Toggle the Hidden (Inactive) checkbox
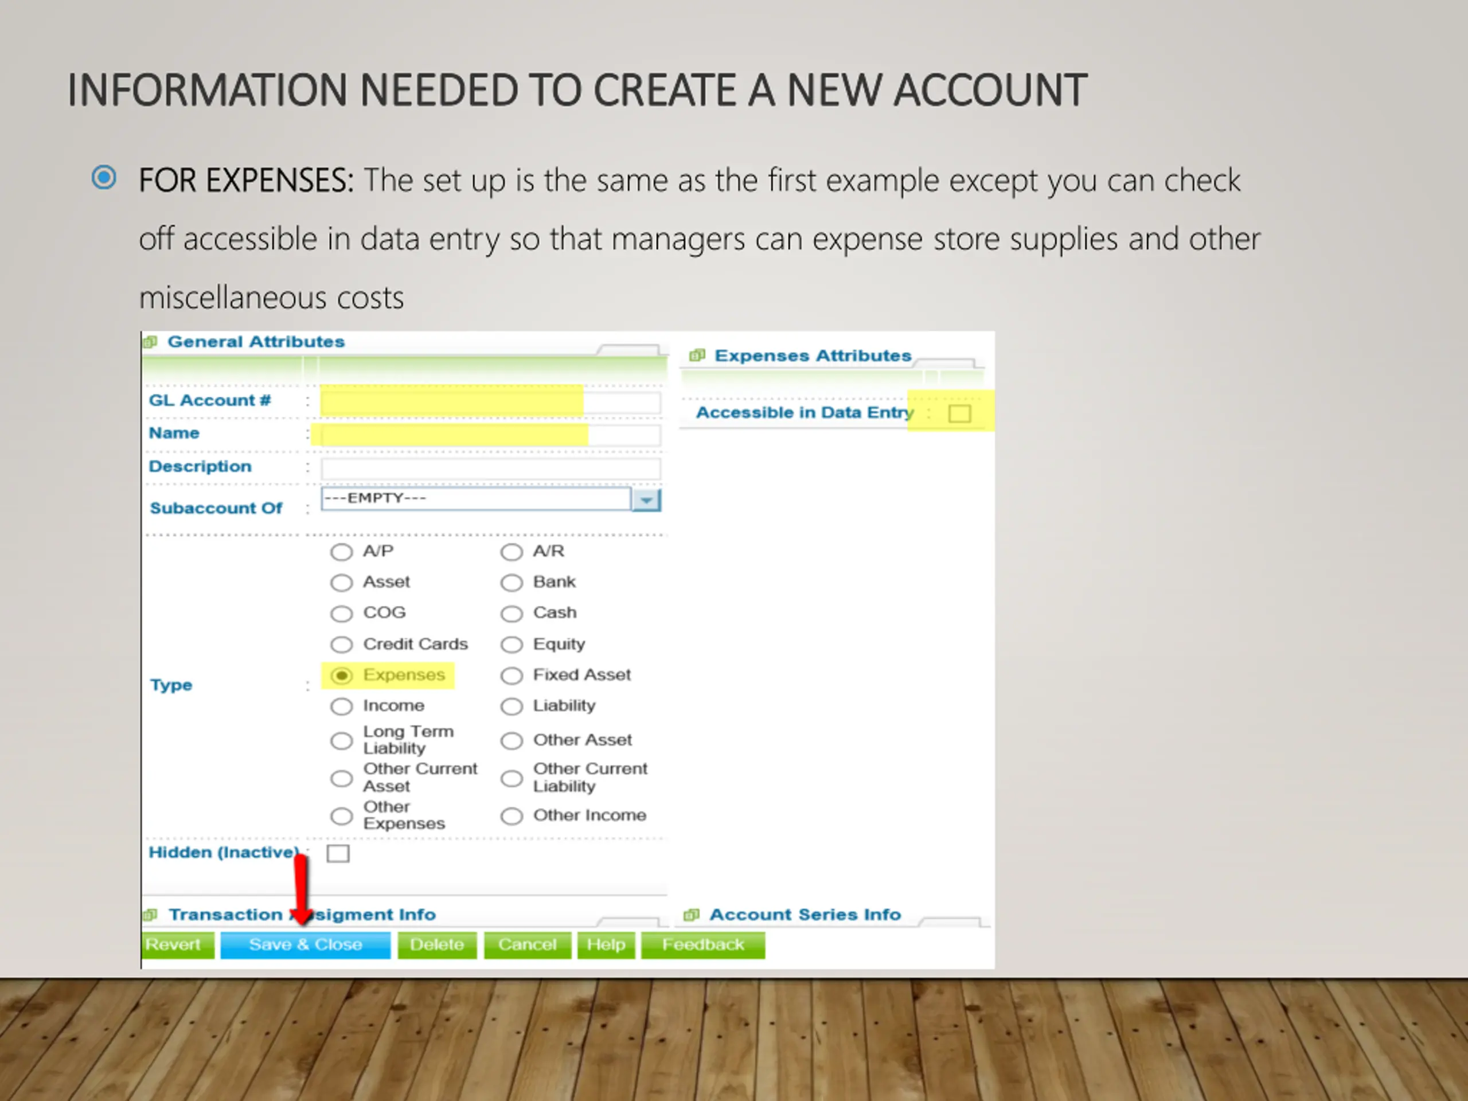1468x1101 pixels. [x=338, y=853]
